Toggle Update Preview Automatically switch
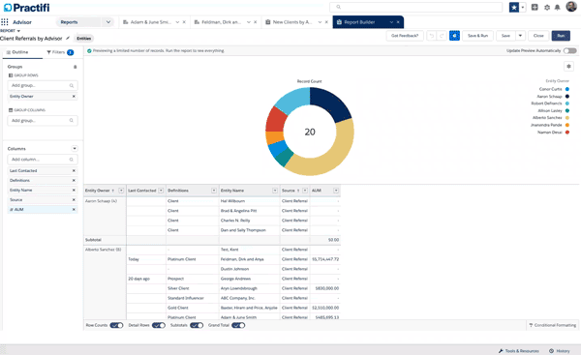The image size is (581, 355). coord(570,50)
